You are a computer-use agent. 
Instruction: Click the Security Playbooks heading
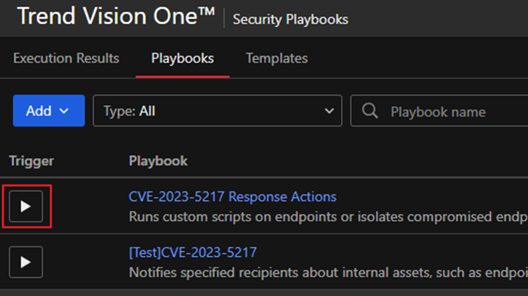290,19
